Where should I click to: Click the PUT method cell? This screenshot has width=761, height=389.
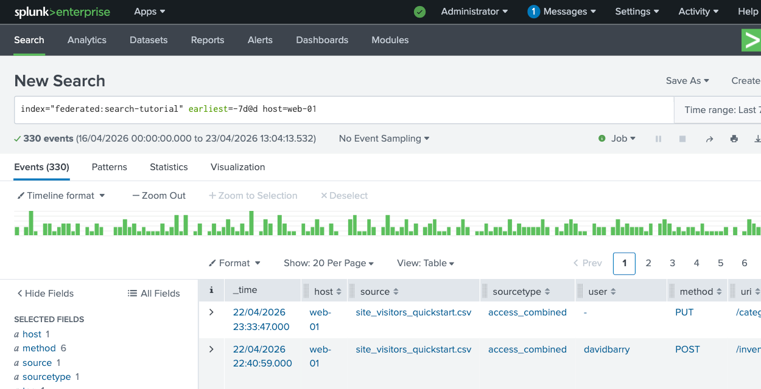pos(684,312)
